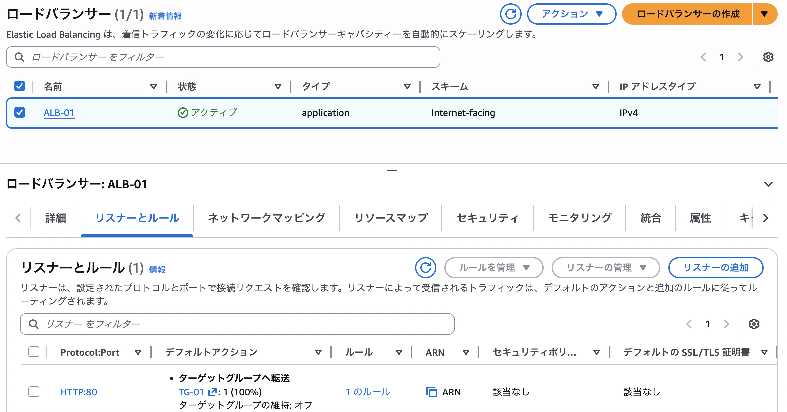
Task: Collapse the ALB-01 details panel chevron
Action: coord(768,184)
